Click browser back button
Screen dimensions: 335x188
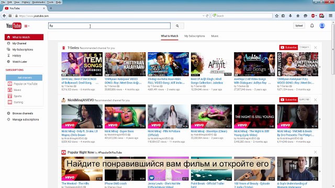[x=4, y=16]
